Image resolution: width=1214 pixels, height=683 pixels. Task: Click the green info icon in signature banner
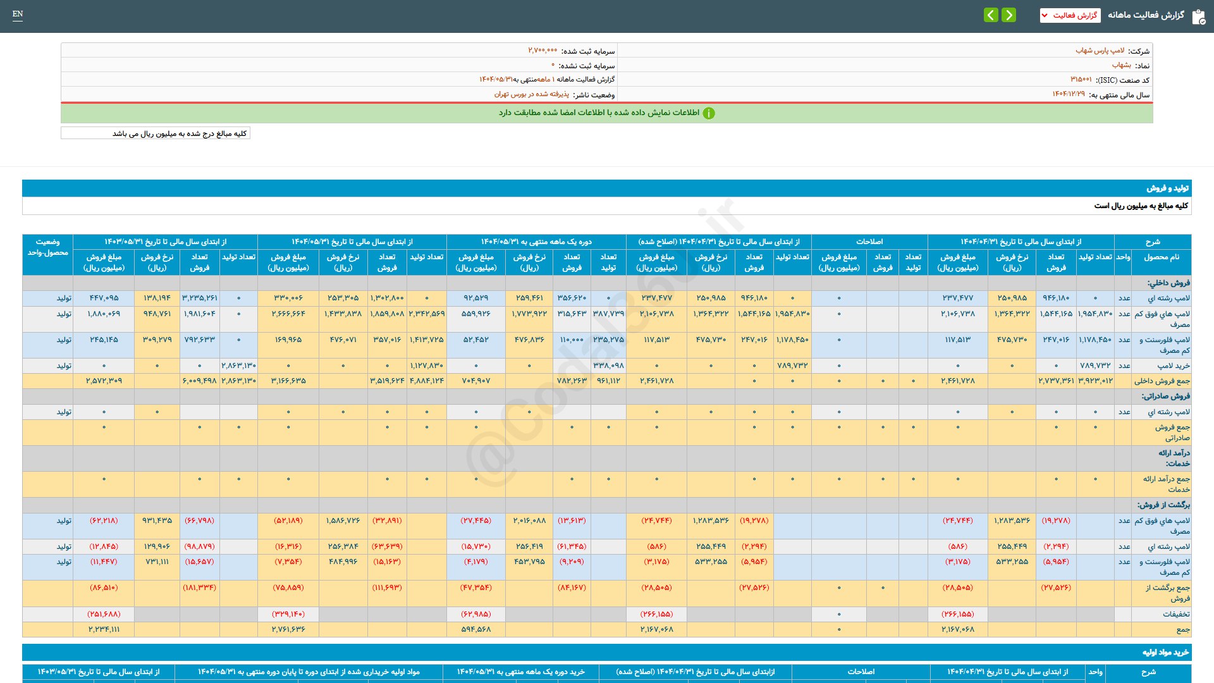[709, 113]
